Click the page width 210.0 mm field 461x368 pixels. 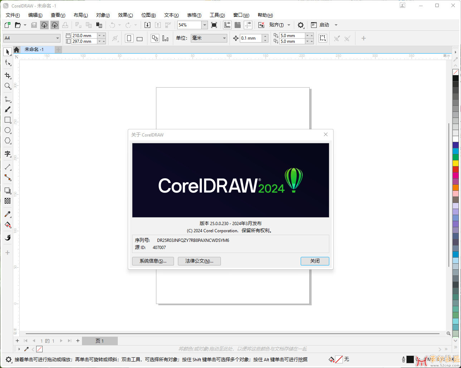click(84, 35)
